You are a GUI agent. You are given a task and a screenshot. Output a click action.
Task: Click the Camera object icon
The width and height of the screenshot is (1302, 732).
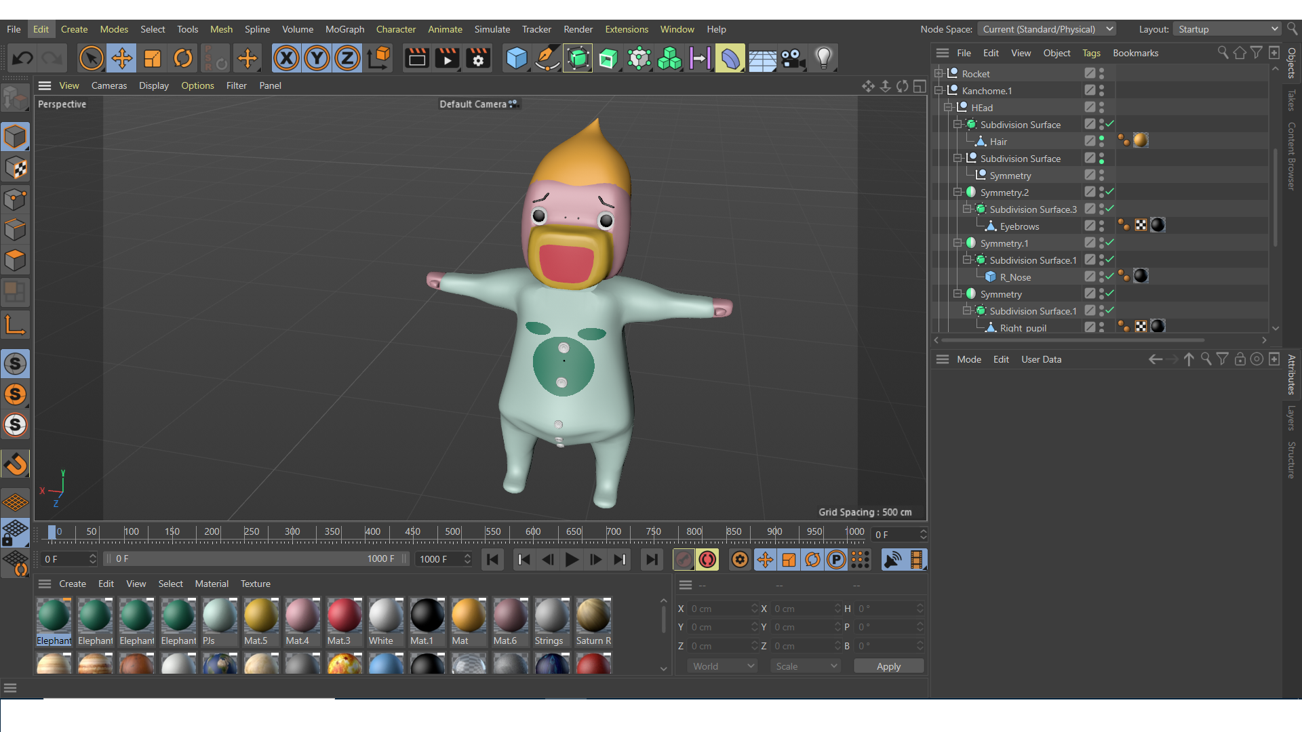click(x=792, y=58)
